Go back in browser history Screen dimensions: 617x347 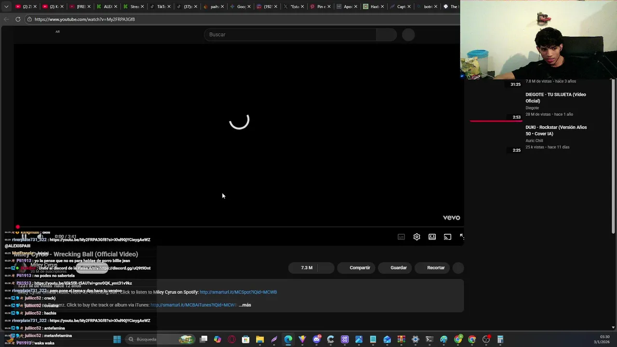[6, 19]
